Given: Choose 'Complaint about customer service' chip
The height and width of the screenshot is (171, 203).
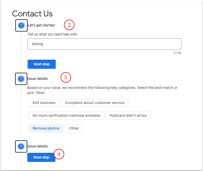Looking at the screenshot, I should tap(95, 103).
